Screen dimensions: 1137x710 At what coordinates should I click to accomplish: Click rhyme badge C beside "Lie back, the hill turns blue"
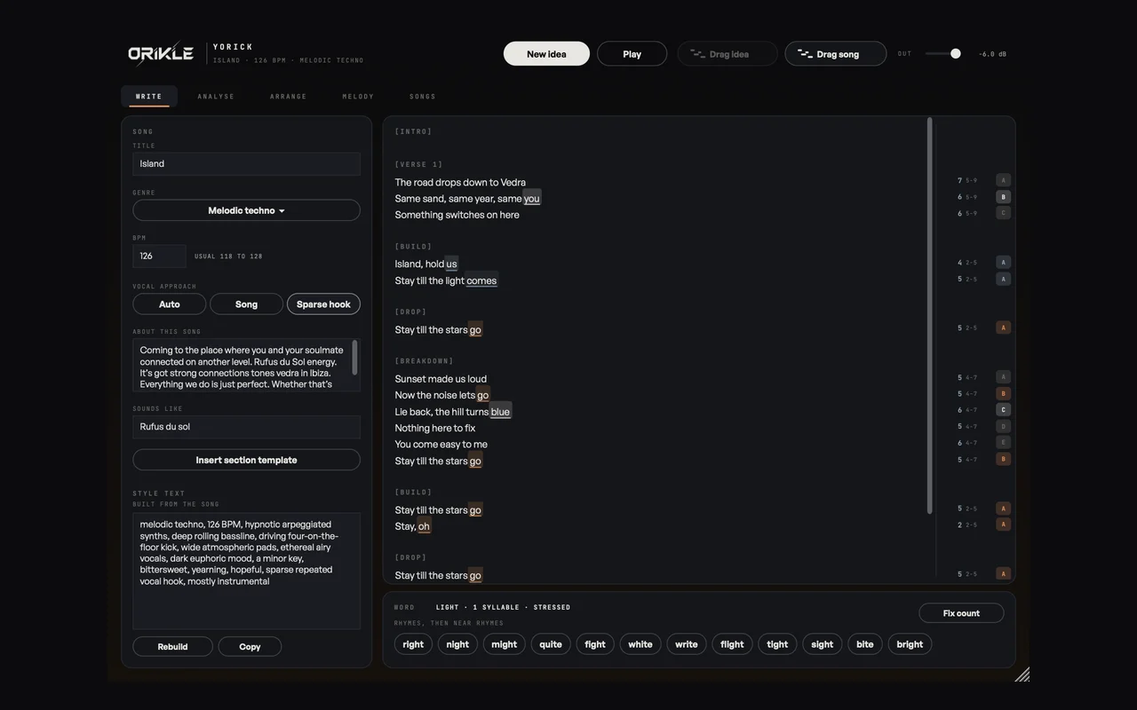(1003, 410)
